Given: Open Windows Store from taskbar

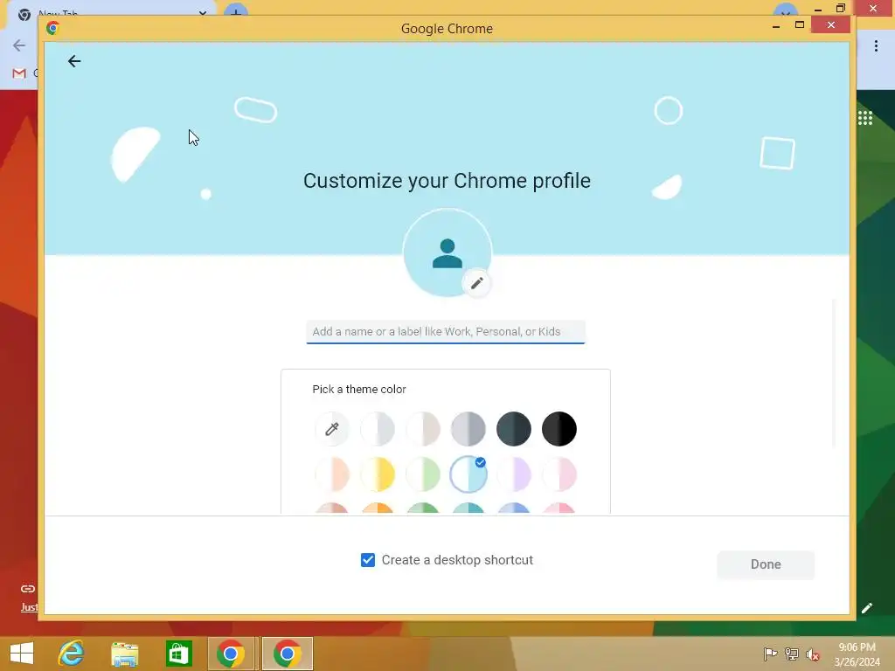Looking at the screenshot, I should coord(178,654).
